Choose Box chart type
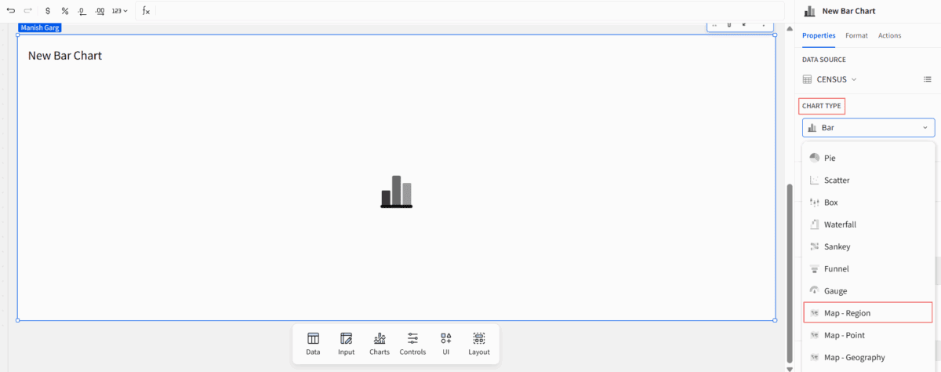 [868, 202]
